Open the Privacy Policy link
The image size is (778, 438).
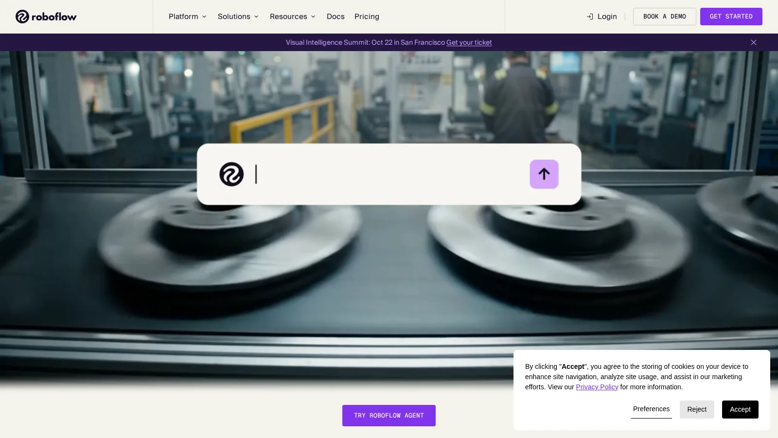(597, 387)
